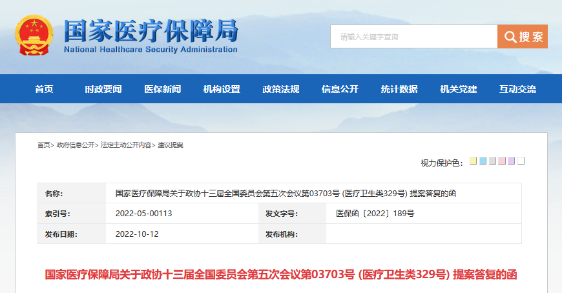Viewport: 562px width, 293px height.
Task: Go to the 统计数据 section
Action: pos(399,89)
